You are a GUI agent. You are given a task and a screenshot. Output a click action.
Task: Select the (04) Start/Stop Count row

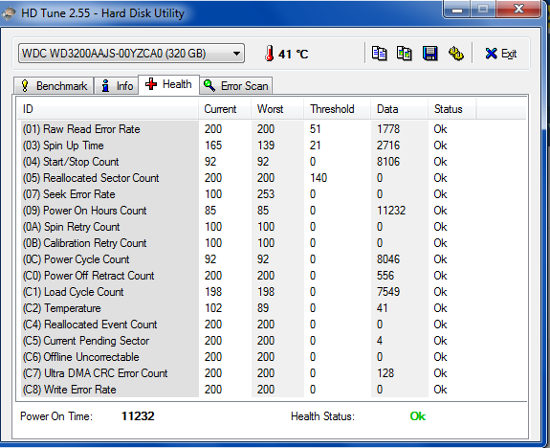272,162
